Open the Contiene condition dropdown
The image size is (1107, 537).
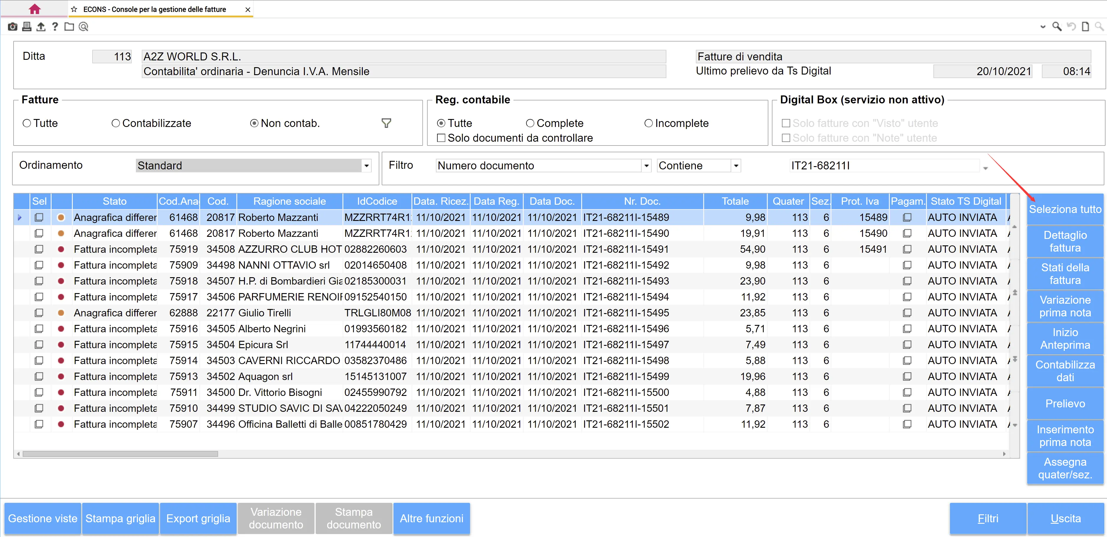736,165
